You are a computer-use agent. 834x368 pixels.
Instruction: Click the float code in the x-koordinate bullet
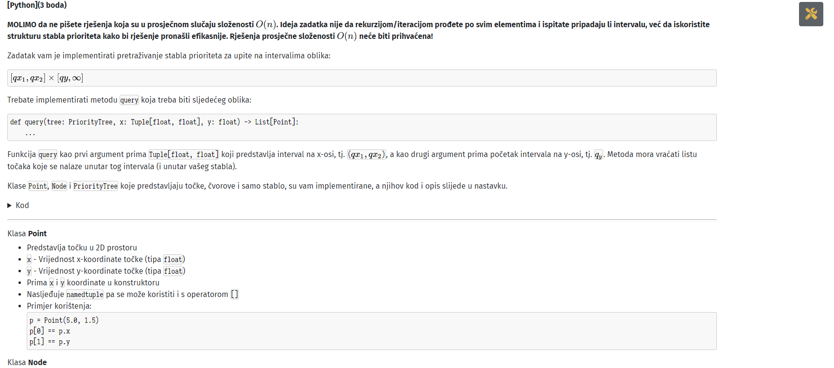tap(173, 260)
